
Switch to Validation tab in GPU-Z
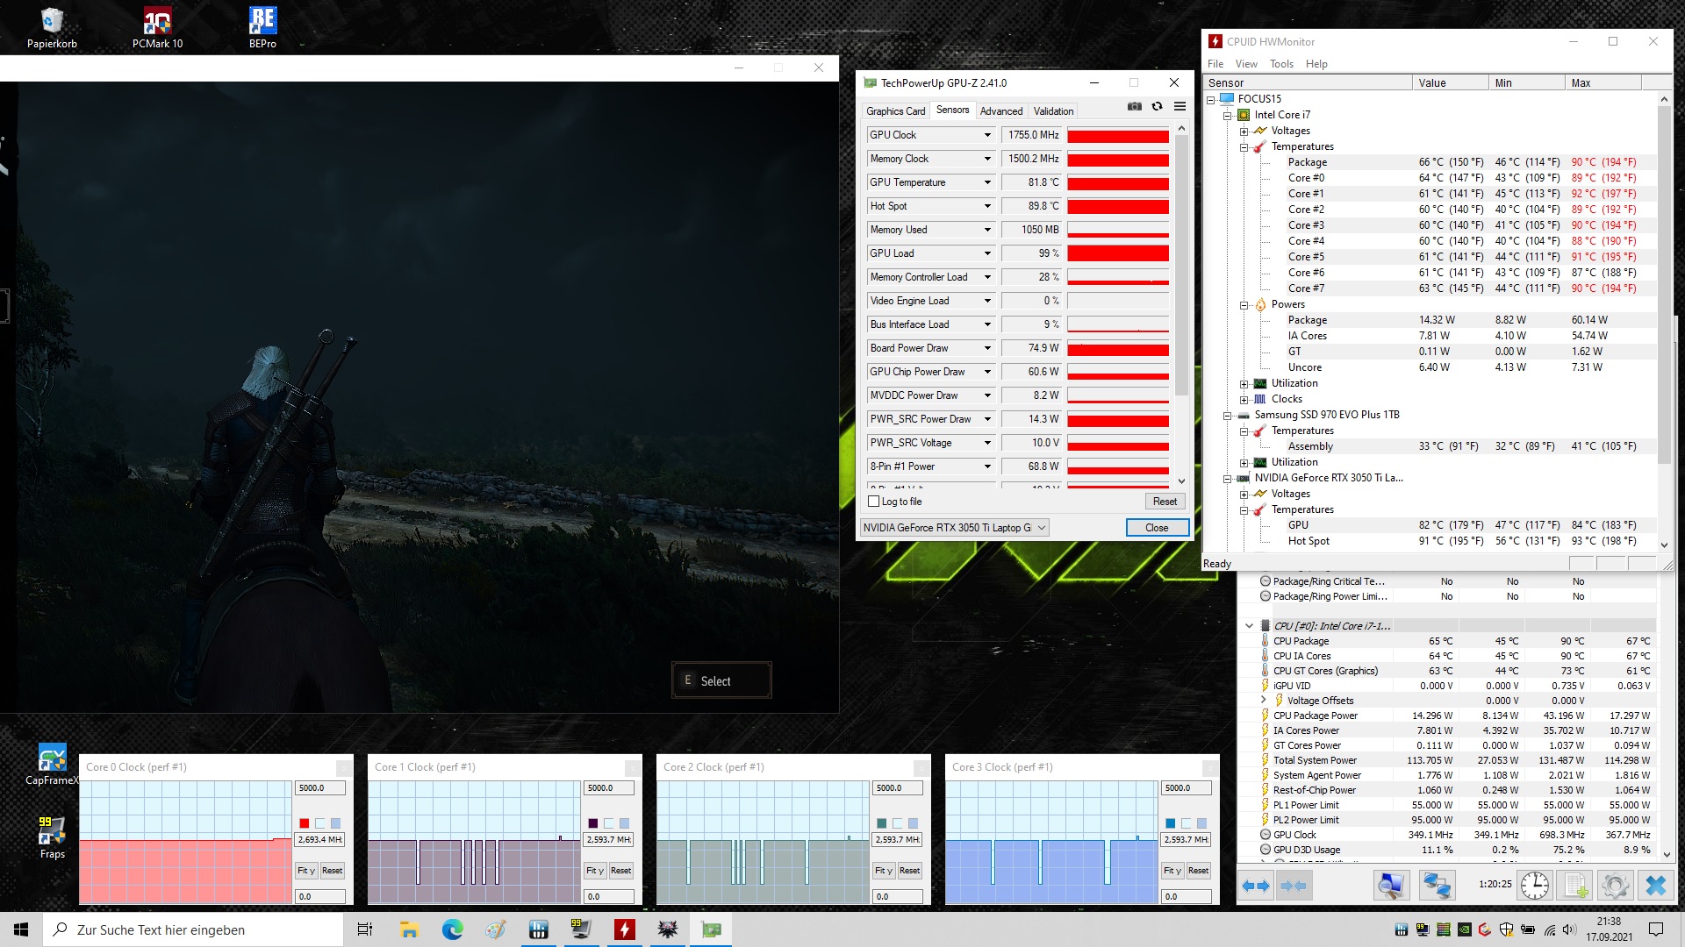(1053, 111)
